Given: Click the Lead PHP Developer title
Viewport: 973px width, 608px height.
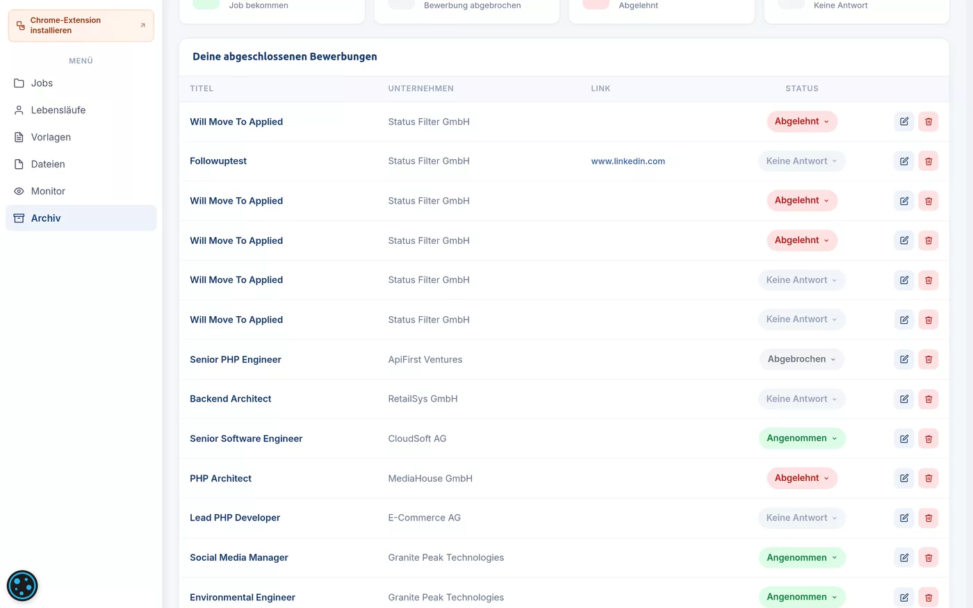Looking at the screenshot, I should 235,518.
